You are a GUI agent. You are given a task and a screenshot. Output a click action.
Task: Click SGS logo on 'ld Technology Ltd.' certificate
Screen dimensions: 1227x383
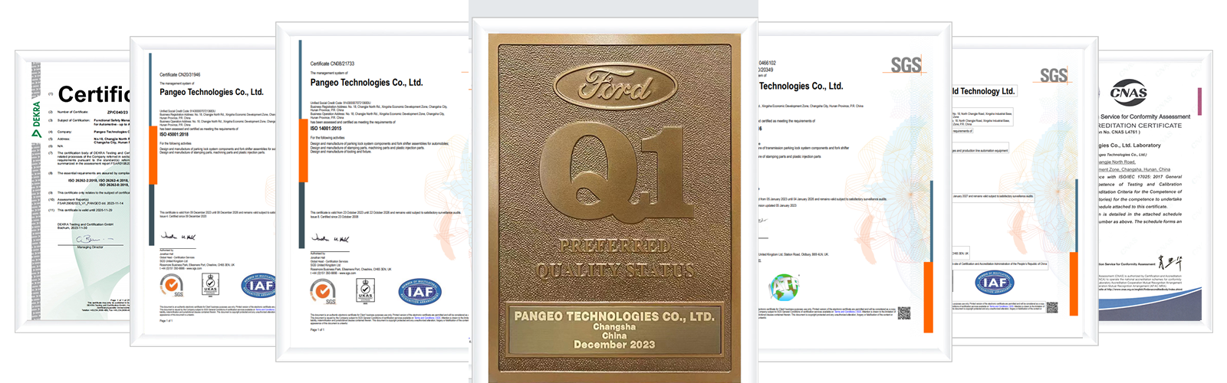[x=1054, y=75]
